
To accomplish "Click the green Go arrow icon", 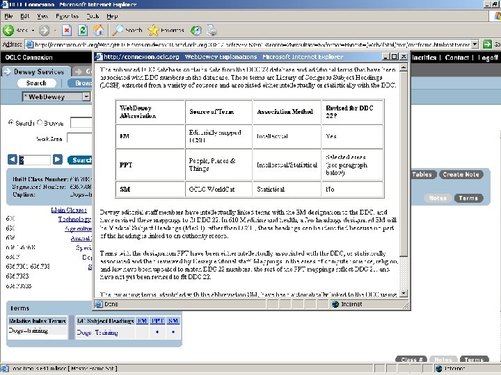I will pyautogui.click(x=487, y=44).
